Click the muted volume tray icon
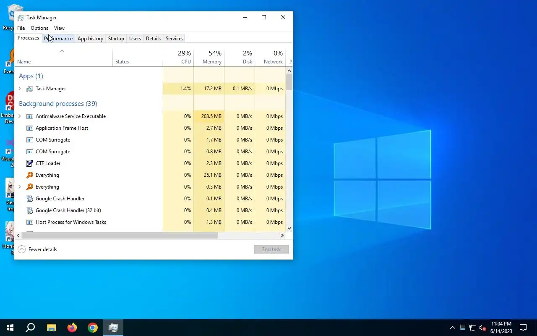 [482, 328]
